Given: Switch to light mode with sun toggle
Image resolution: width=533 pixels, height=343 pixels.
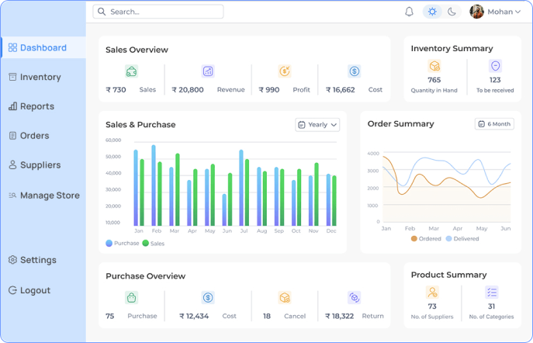Looking at the screenshot, I should 432,12.
